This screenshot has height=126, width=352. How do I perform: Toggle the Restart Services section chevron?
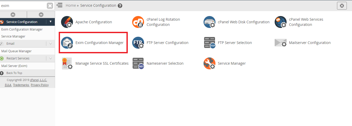click(x=50, y=58)
